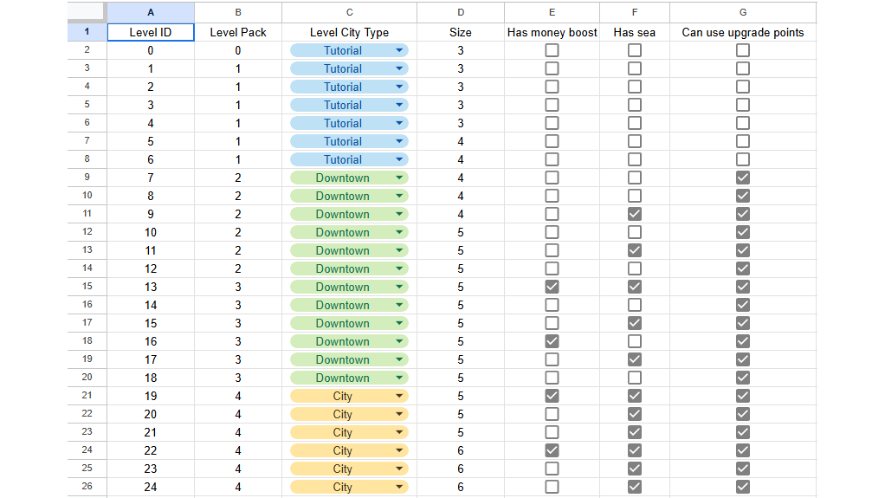The height and width of the screenshot is (498, 885).
Task: Toggle Can use upgrade points for Level ID 7
Action: (743, 178)
